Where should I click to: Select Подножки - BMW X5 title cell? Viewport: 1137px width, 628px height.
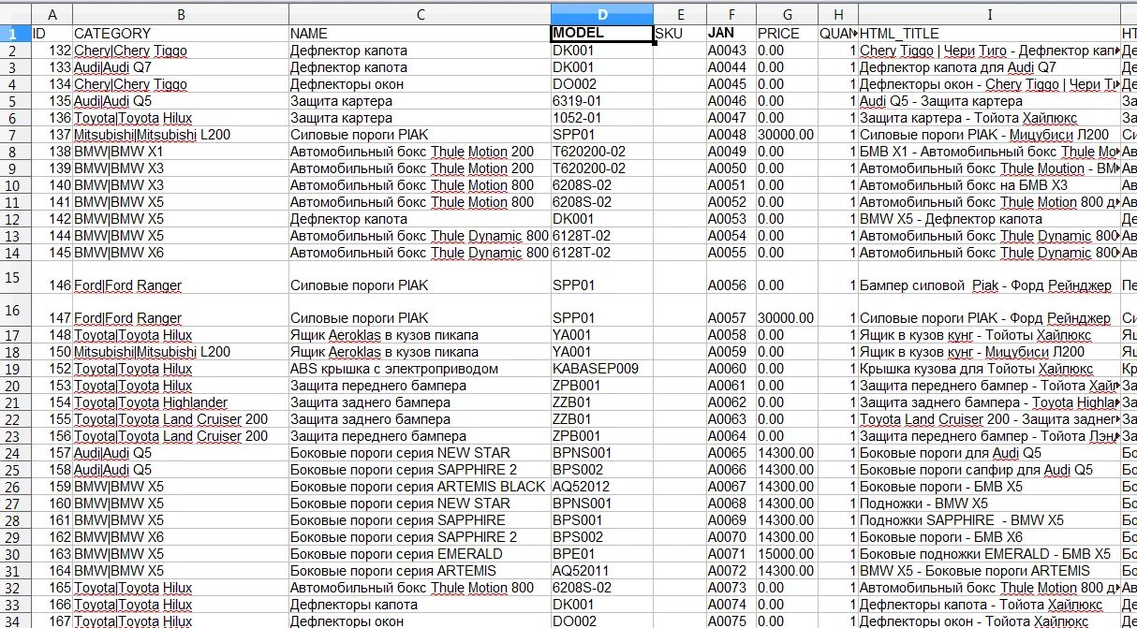(989, 504)
